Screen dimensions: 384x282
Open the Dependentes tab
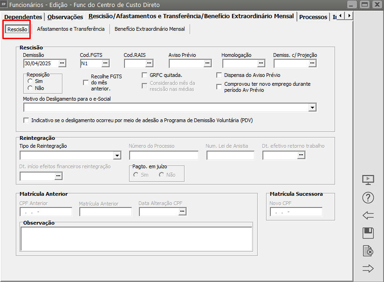(x=23, y=17)
